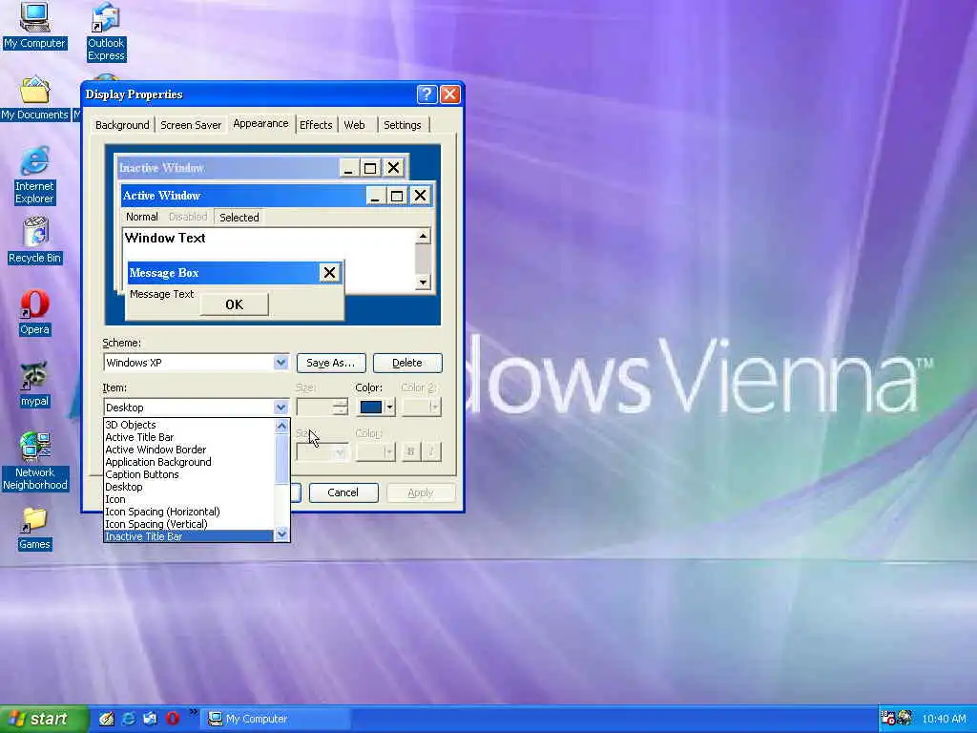Pick Desktop entry in the open Item list
977x733 pixels.
coord(188,487)
